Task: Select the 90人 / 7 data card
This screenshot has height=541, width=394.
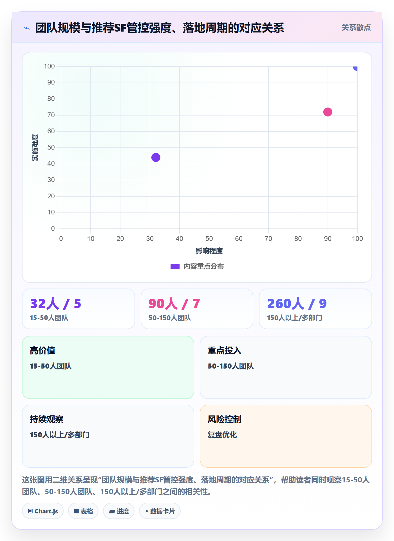Action: [x=197, y=309]
